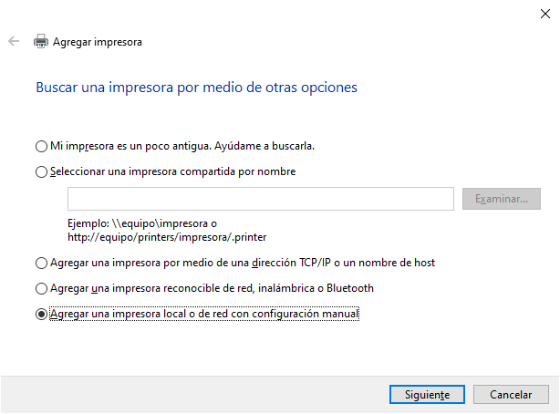Select the TCP/IP address printer radio button
The image size is (560, 414).
[x=40, y=264]
